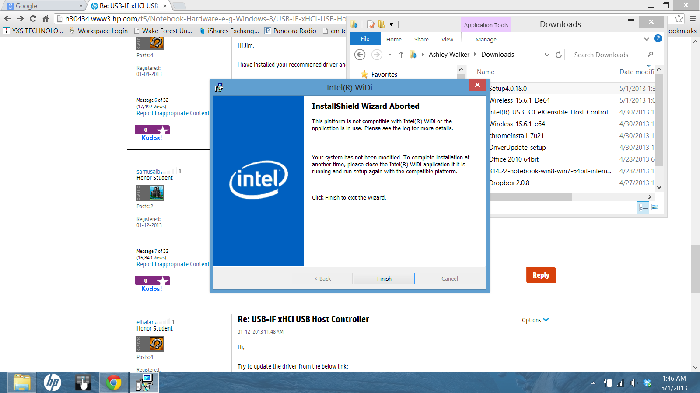Open recent locations dropdown in Explorer
The height and width of the screenshot is (393, 700).
(x=389, y=55)
